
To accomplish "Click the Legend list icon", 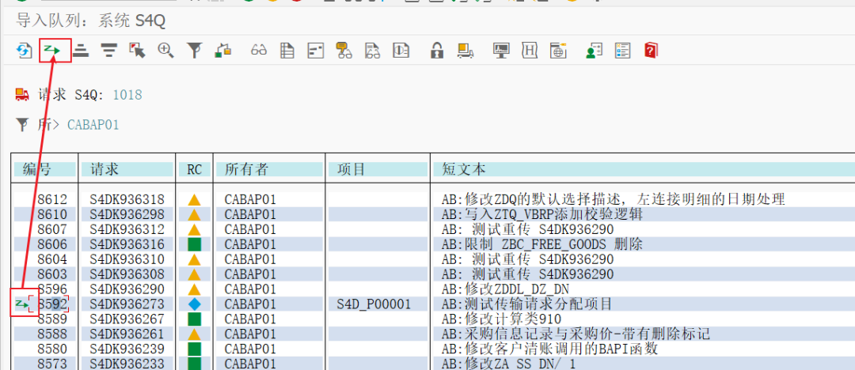I will point(622,51).
